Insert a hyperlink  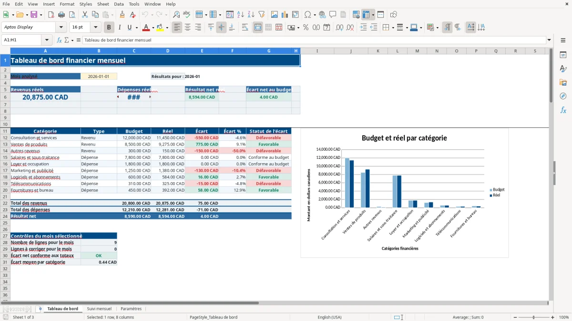(x=322, y=15)
